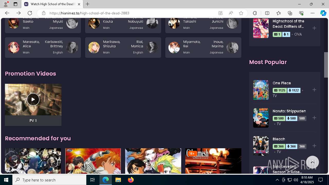Open the app available install icon
The image size is (329, 185).
tap(221, 13)
